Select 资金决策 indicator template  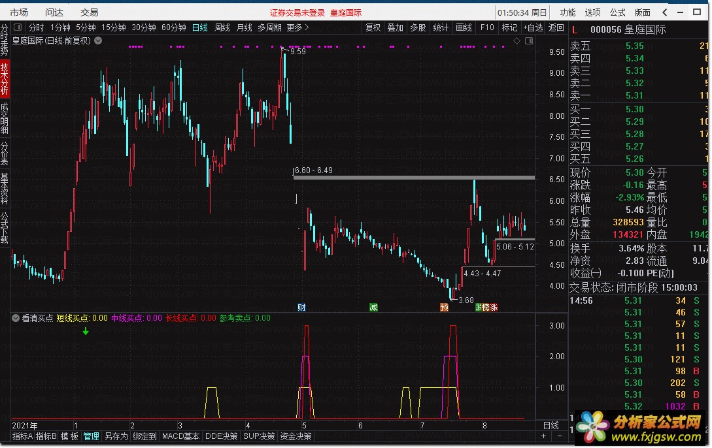(296, 436)
